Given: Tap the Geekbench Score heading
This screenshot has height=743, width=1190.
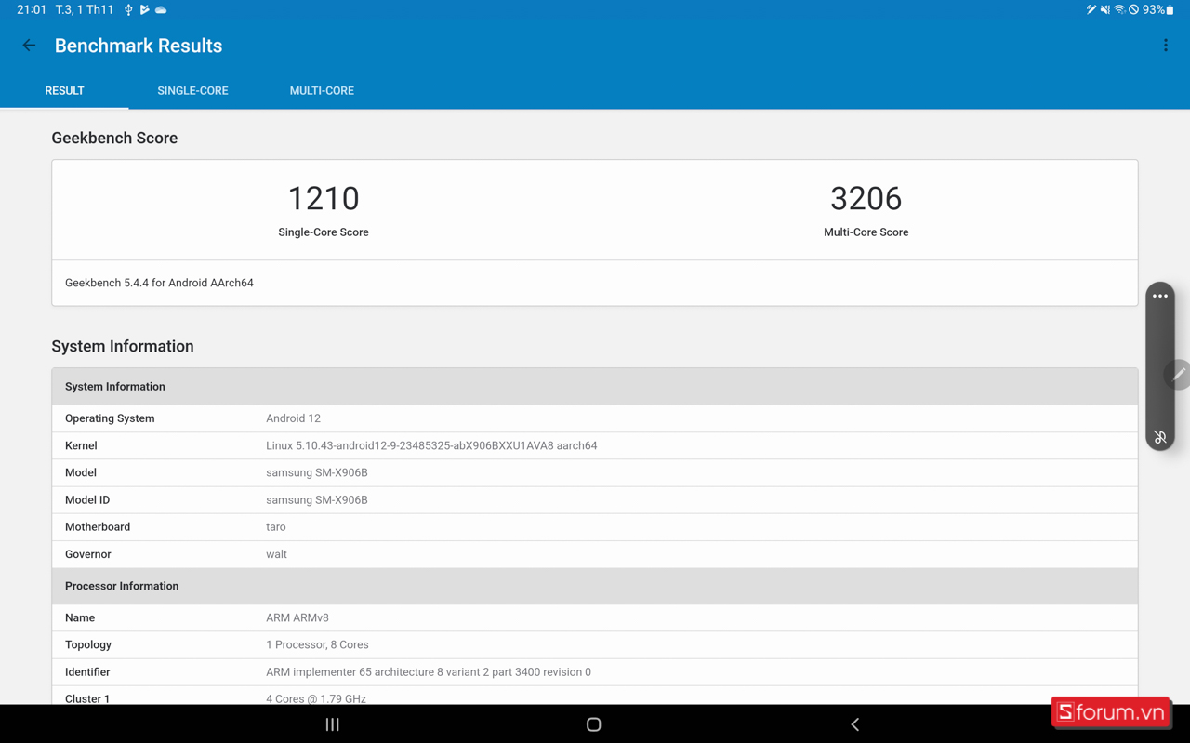Looking at the screenshot, I should coord(114,138).
